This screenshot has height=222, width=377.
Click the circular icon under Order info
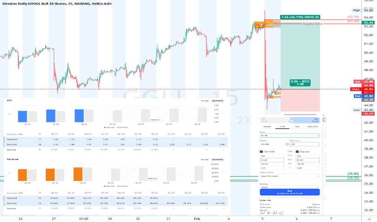pos(269,213)
